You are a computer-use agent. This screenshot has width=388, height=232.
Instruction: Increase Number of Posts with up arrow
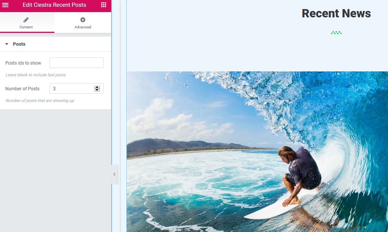tap(97, 87)
